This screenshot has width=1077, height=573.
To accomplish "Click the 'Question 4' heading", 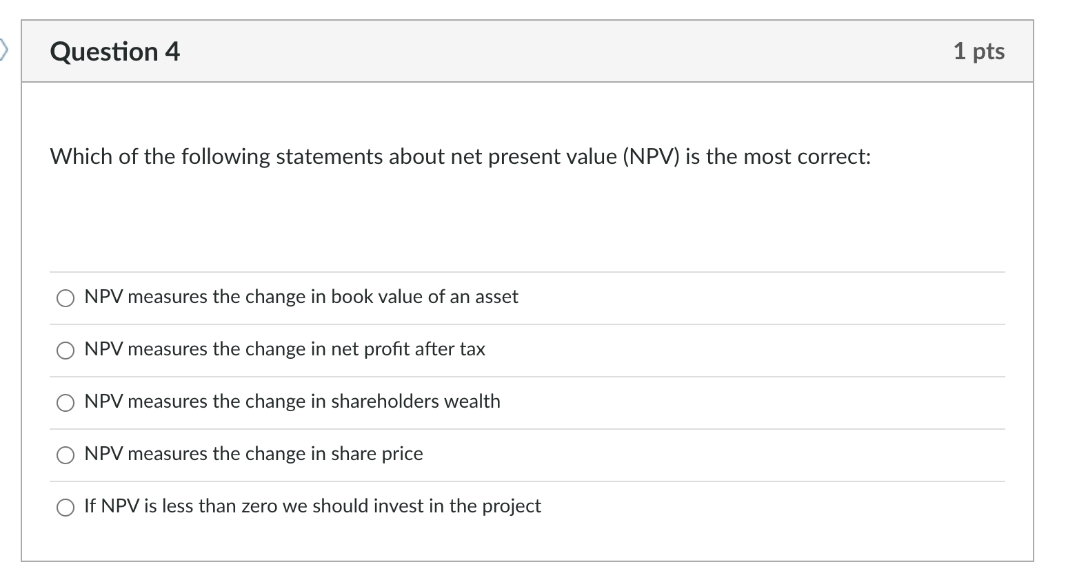I will [x=114, y=52].
